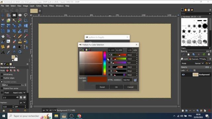Click Cancel in Color Selection dialog
The width and height of the screenshot is (212, 119).
click(x=130, y=87)
